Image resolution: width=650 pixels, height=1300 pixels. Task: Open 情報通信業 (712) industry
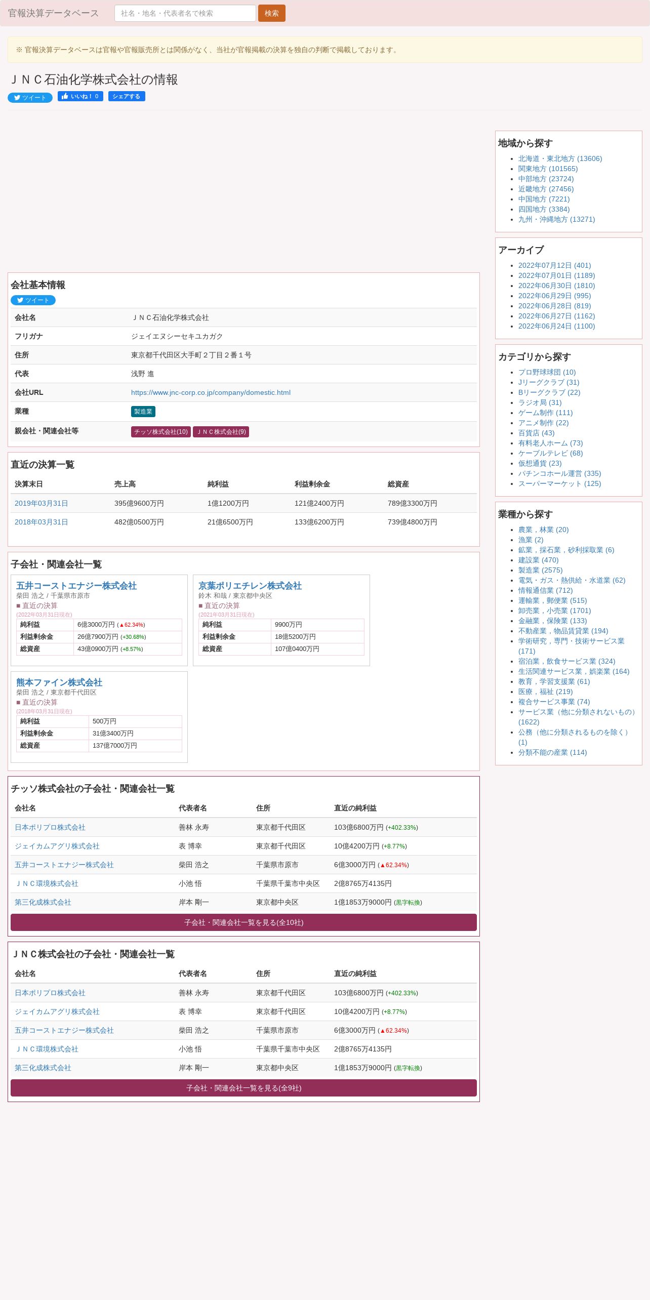[x=545, y=590]
